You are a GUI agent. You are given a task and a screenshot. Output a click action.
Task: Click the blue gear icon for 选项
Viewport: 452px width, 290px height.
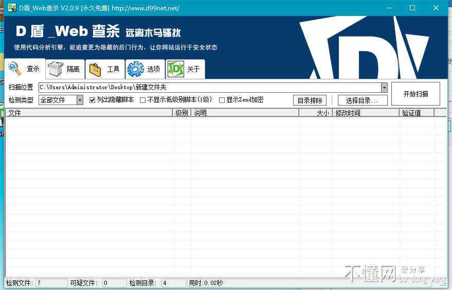coord(136,69)
